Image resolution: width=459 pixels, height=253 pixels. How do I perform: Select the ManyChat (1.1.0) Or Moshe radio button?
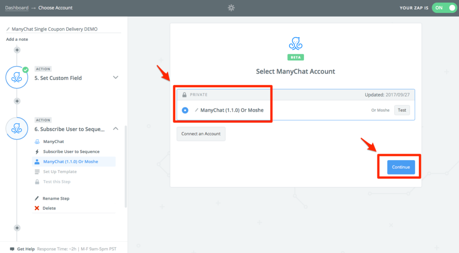pos(185,110)
